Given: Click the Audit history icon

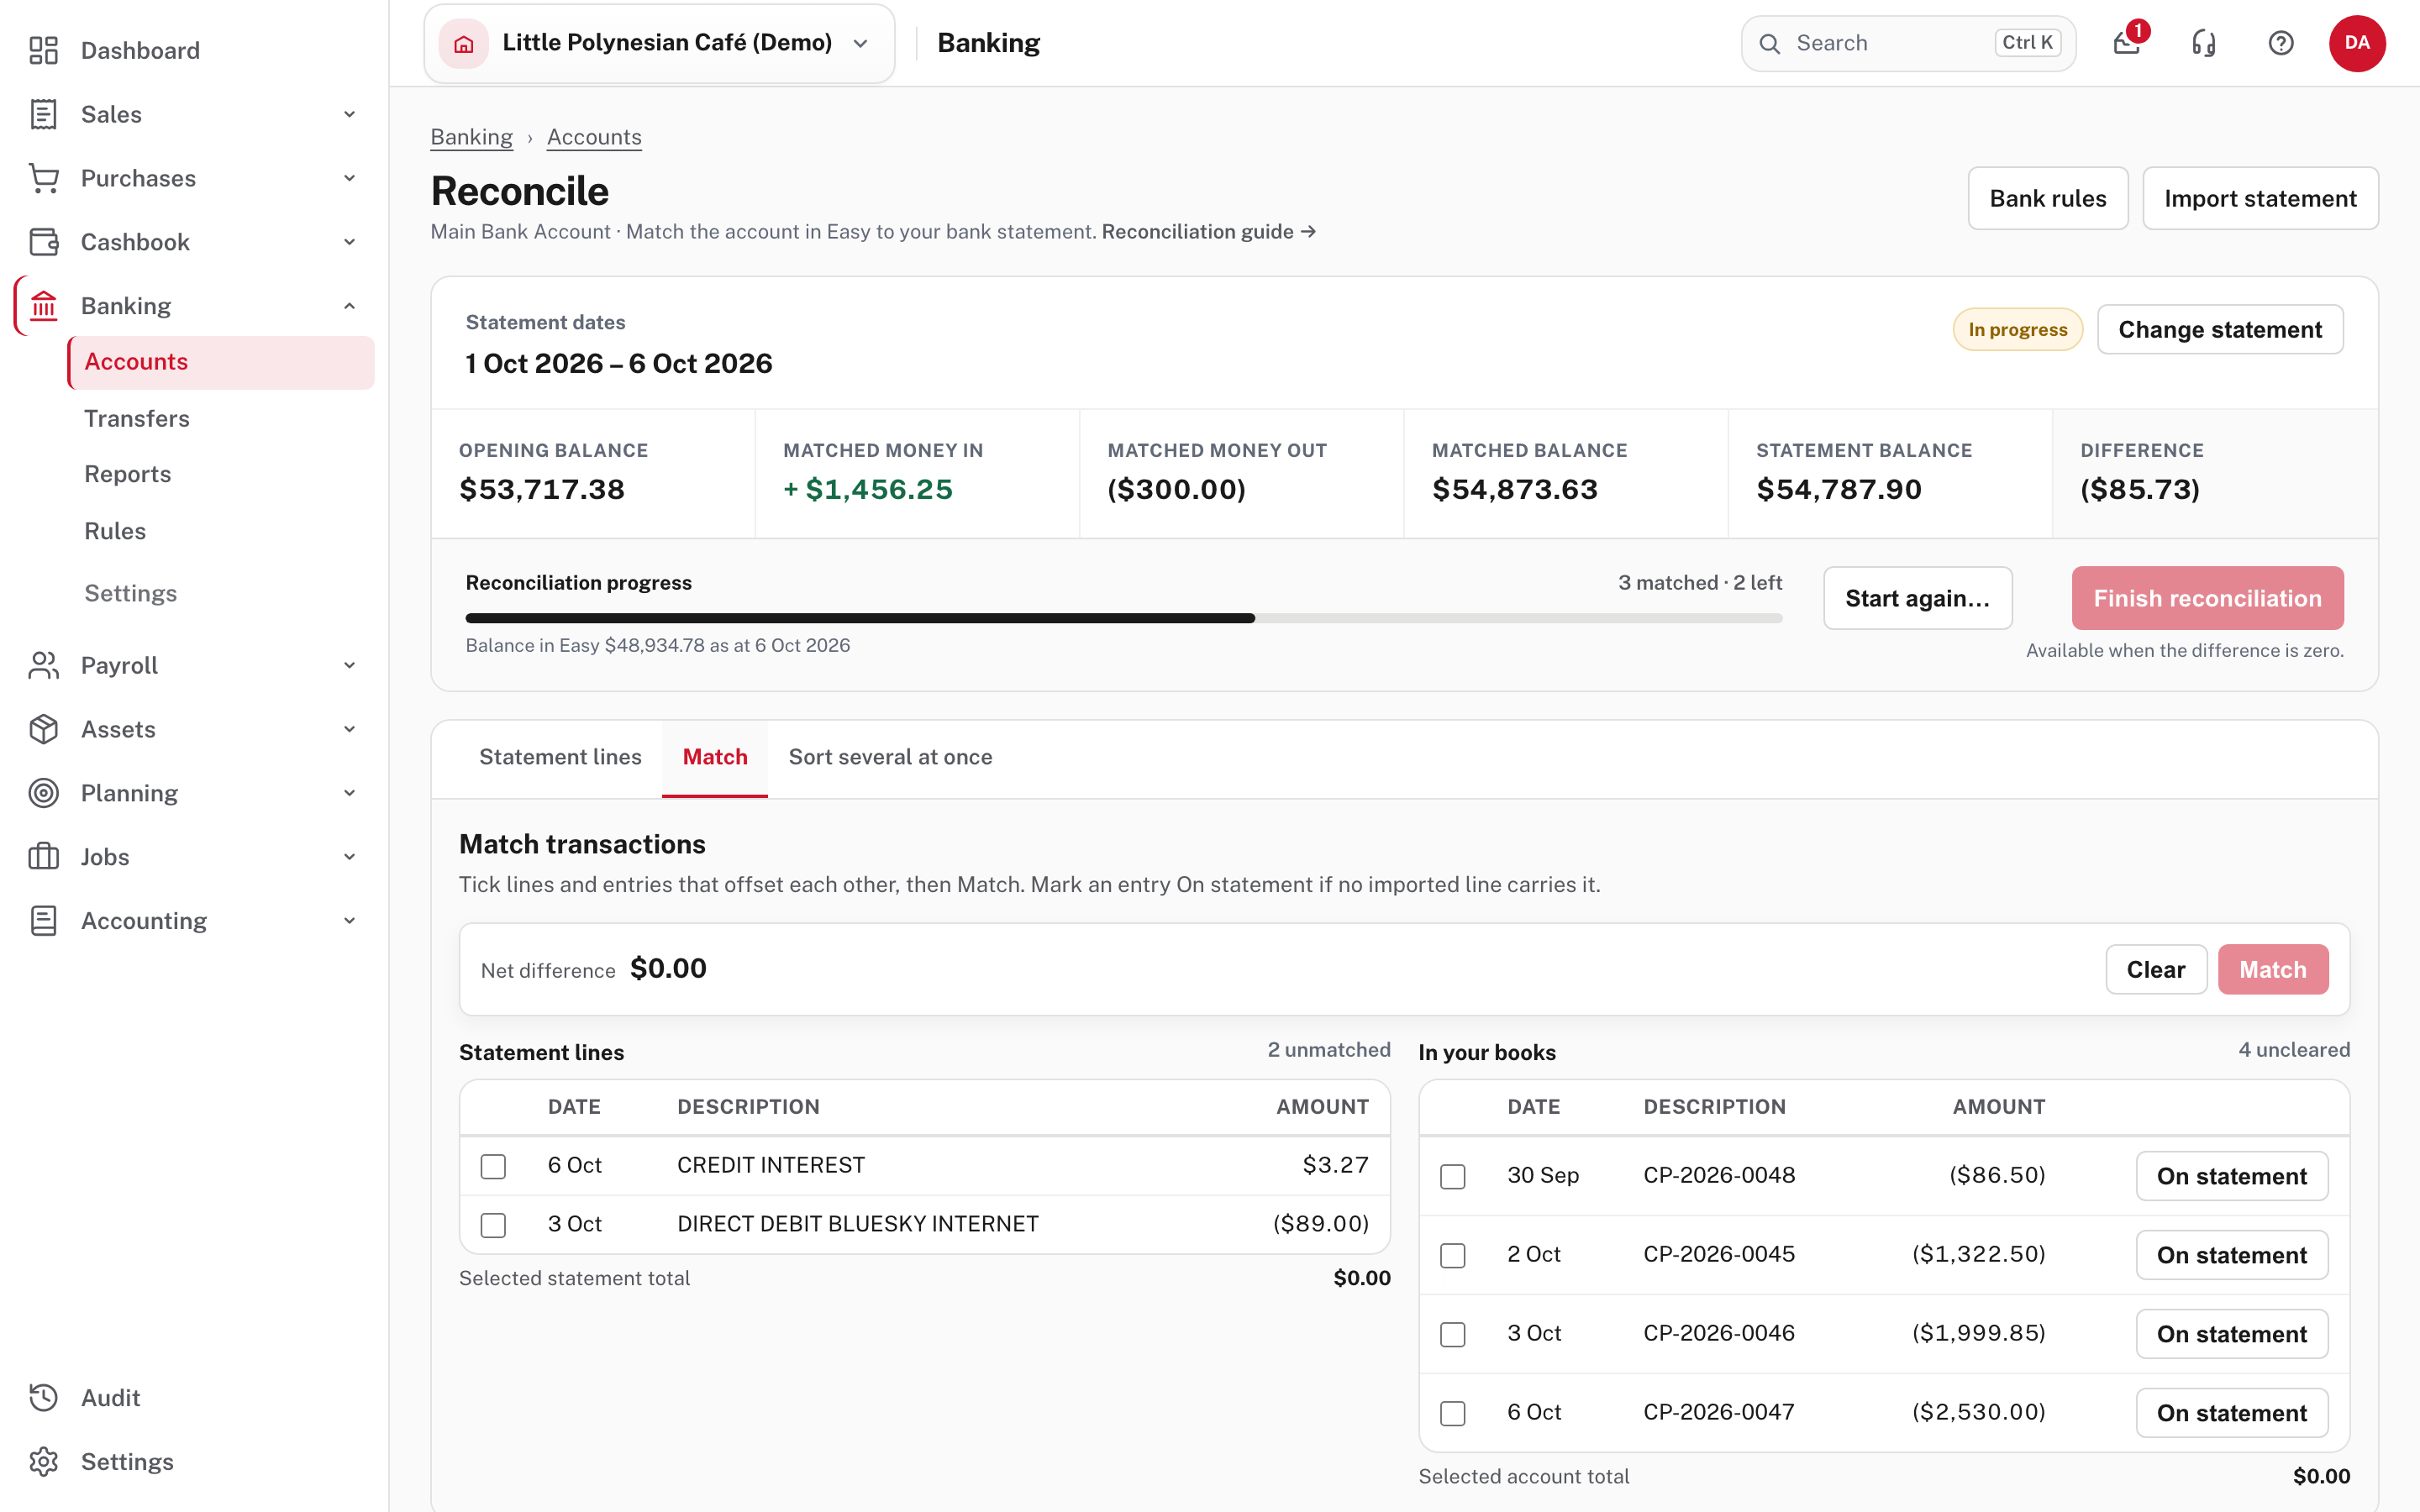Looking at the screenshot, I should (43, 1398).
